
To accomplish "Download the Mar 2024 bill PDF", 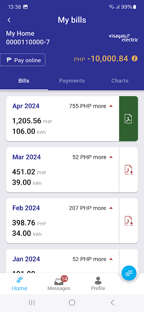I will [129, 170].
